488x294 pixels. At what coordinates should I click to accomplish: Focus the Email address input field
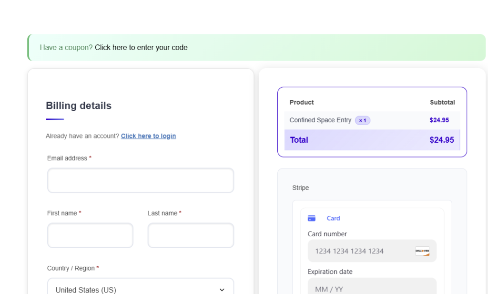[141, 180]
